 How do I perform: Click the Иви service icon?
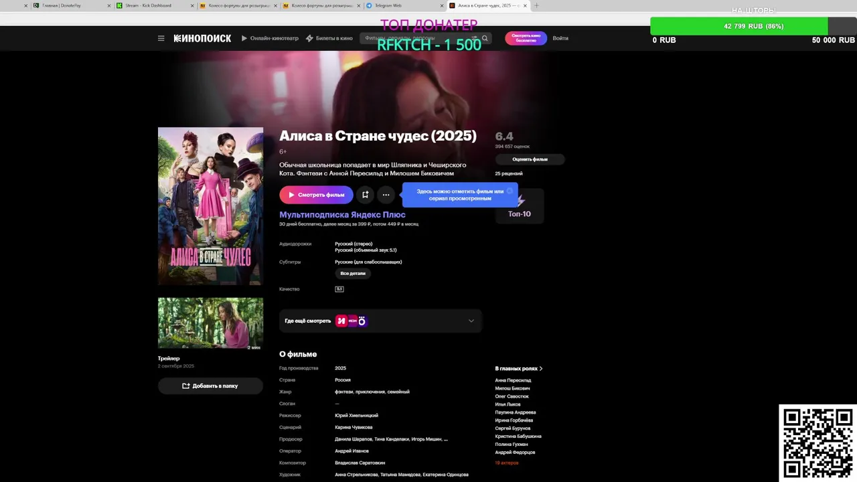(x=341, y=321)
